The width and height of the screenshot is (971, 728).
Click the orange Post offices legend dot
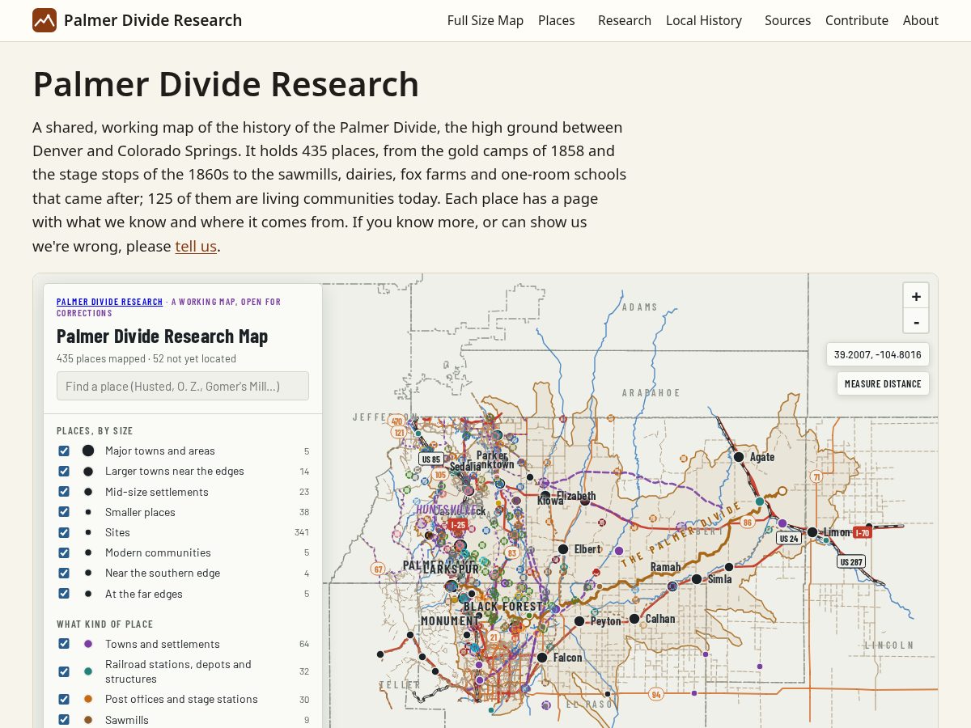point(88,699)
